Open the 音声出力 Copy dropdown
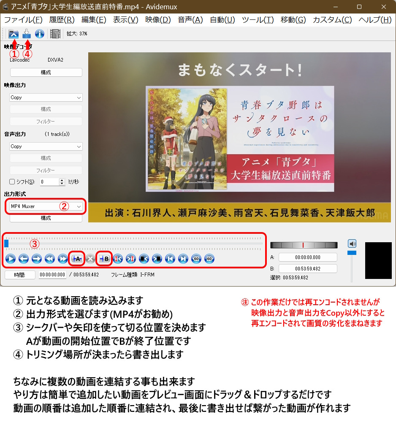Screen dimensions: 396x422 [x=46, y=146]
